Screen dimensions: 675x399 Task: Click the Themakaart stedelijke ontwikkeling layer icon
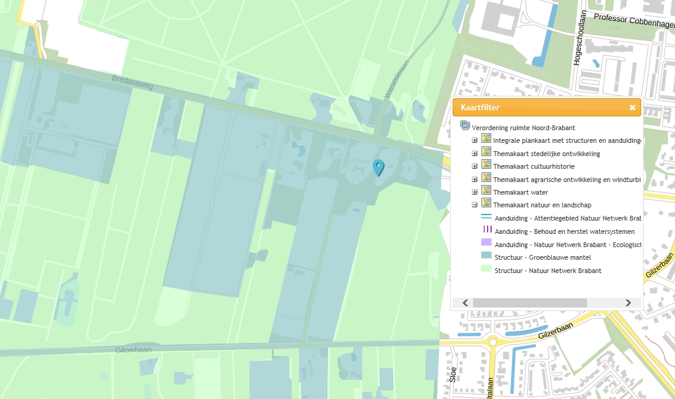pos(486,151)
